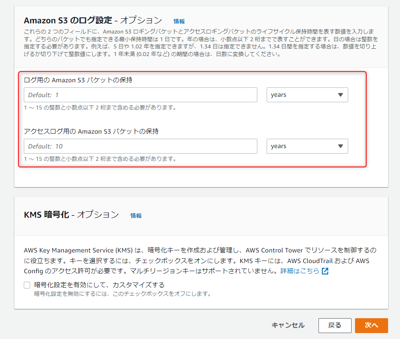Enable the 暗号化設定を有効にして、カスタマイズする checkbox
This screenshot has height=339, width=400.
pyautogui.click(x=27, y=285)
